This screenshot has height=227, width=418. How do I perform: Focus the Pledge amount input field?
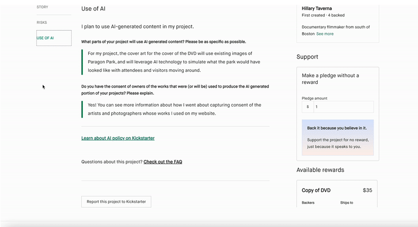point(343,107)
